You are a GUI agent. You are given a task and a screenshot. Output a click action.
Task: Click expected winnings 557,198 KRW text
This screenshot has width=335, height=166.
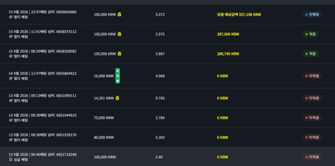pos(239,14)
